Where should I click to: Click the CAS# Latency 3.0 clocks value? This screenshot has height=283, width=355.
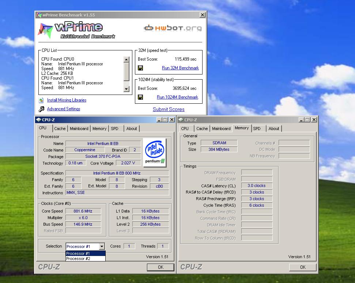257,186
